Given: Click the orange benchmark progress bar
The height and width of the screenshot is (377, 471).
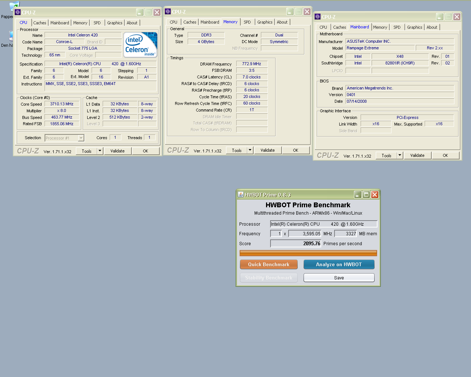Looking at the screenshot, I should coord(308,253).
